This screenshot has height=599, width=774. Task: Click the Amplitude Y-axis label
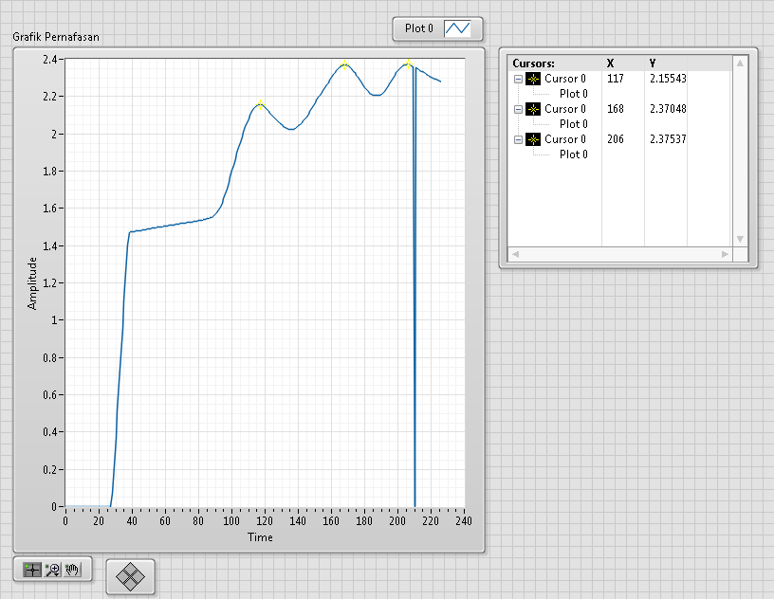pyautogui.click(x=32, y=283)
